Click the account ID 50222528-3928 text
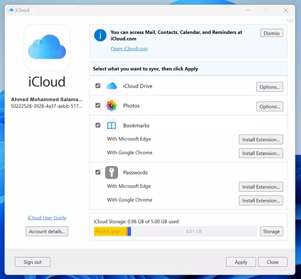 (46, 106)
